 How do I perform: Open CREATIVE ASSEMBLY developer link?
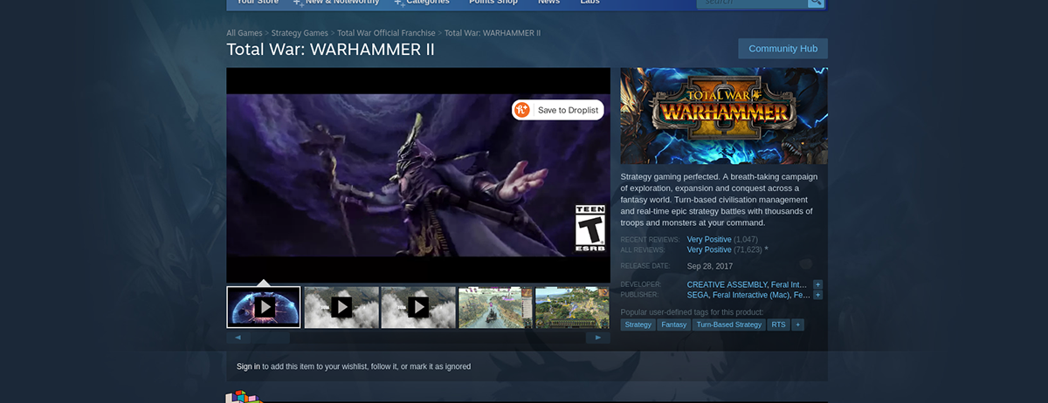pyautogui.click(x=727, y=284)
